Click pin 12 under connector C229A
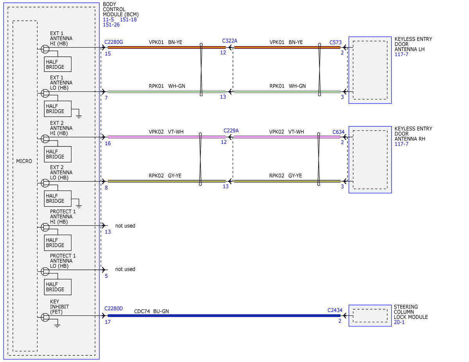This screenshot has width=469, height=362. point(224,142)
